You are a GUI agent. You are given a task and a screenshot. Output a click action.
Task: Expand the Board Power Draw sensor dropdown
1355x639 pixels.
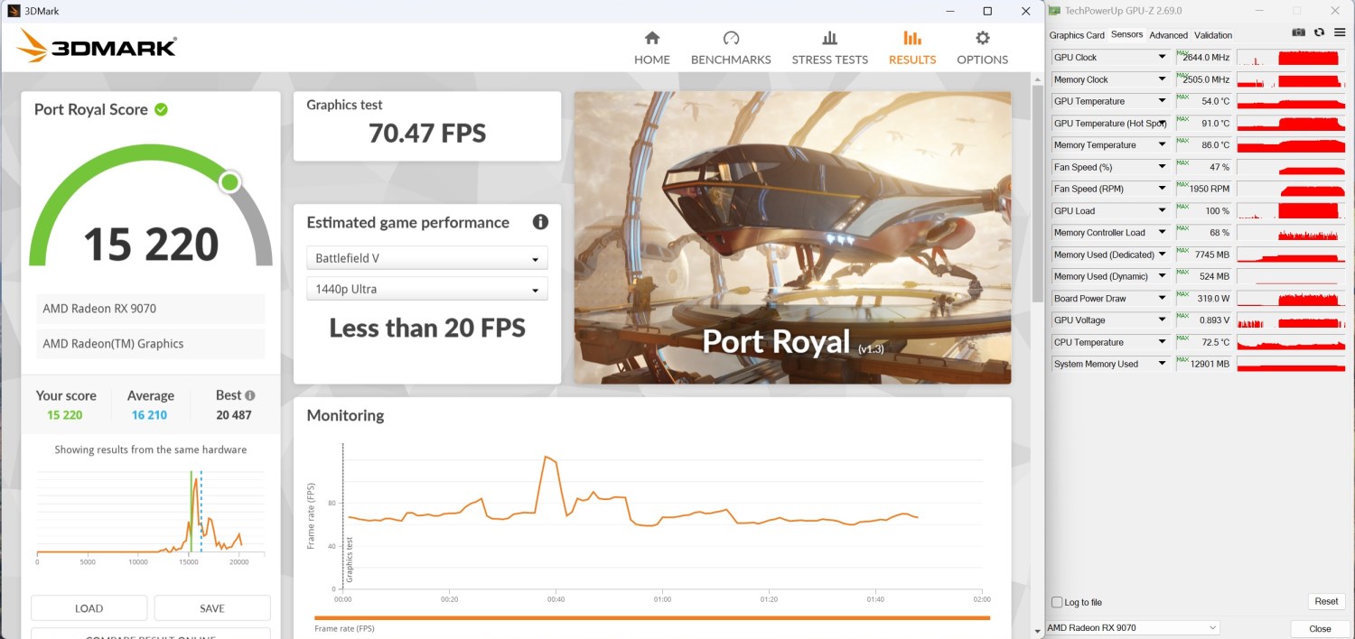point(1163,298)
